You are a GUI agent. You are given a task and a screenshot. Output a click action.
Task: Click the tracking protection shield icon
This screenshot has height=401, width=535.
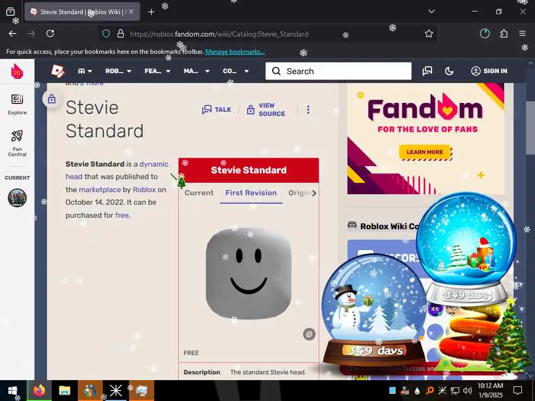point(106,34)
